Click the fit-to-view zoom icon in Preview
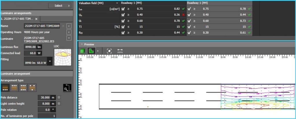 pos(109,51)
